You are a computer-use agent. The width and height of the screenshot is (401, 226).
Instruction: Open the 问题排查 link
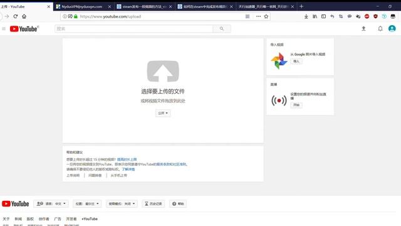pyautogui.click(x=95, y=176)
